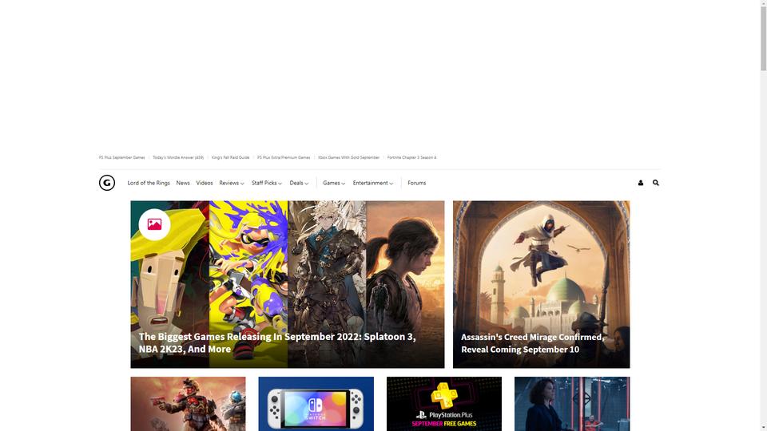Expand the Staff Picks dropdown menu
This screenshot has width=767, height=431.
click(267, 183)
